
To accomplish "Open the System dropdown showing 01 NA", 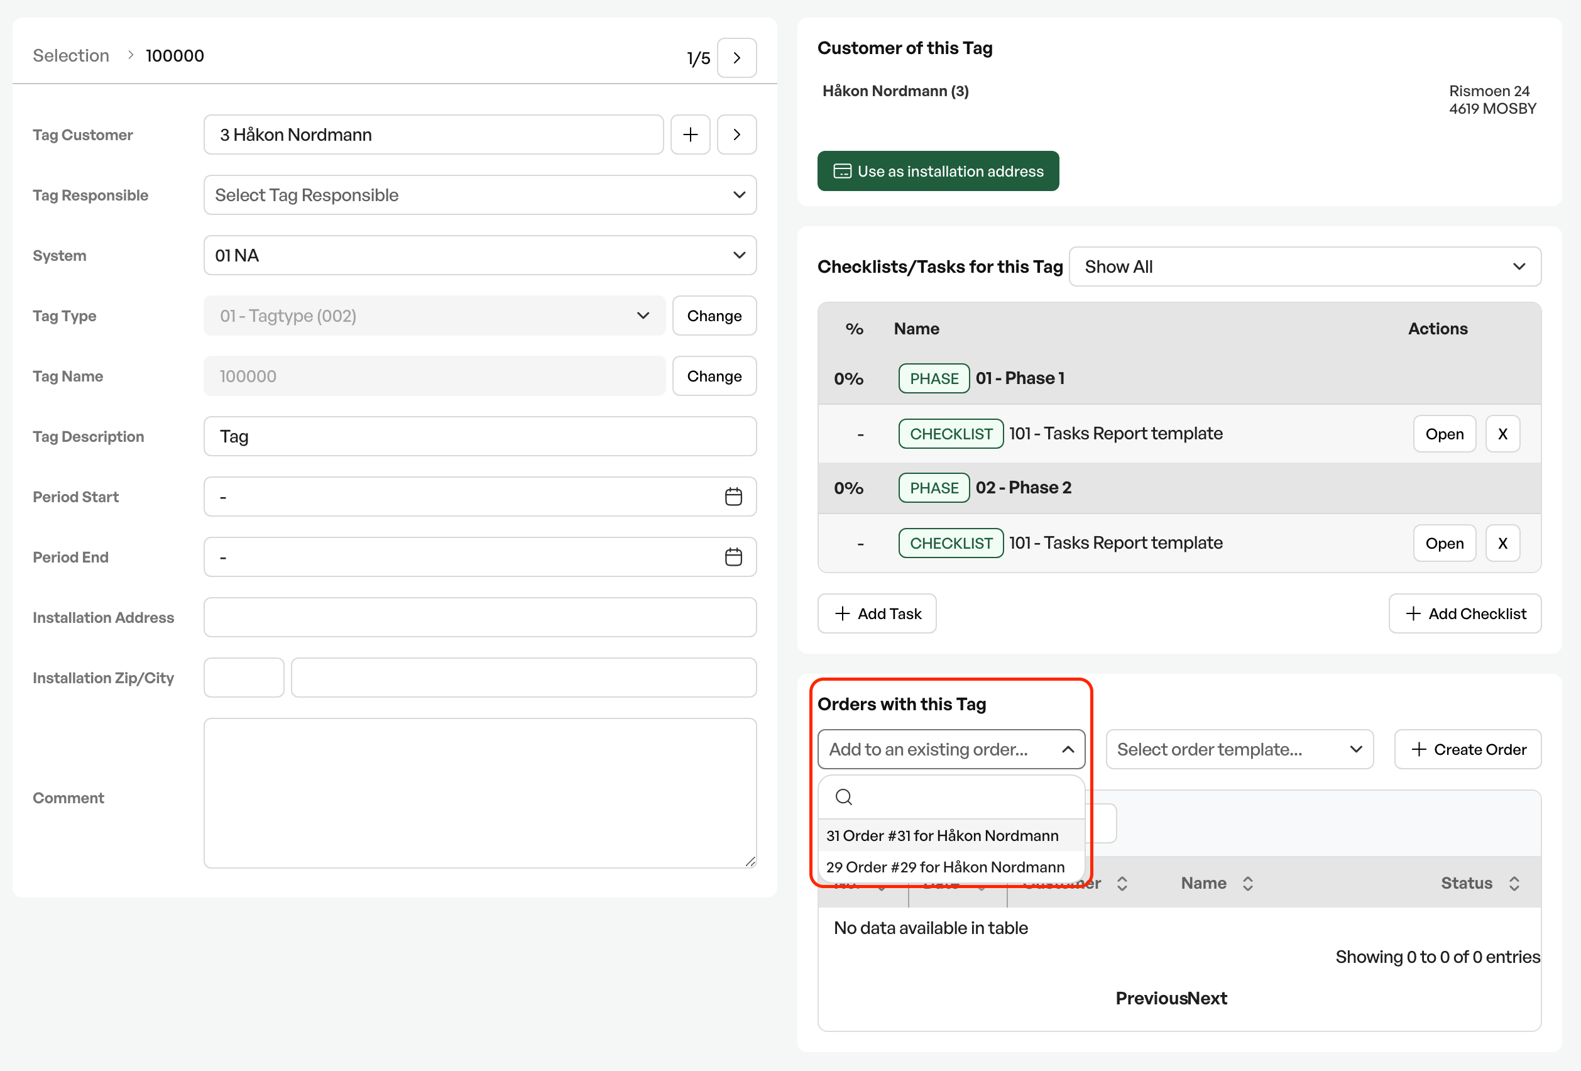I will (x=480, y=256).
